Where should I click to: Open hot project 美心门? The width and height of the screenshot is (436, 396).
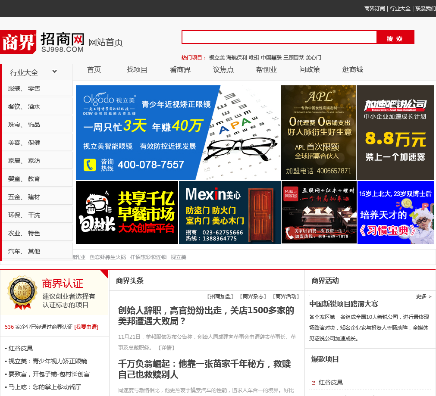(x=314, y=57)
